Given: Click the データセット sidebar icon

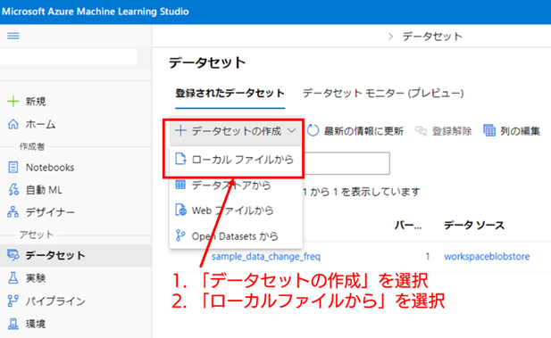Looking at the screenshot, I should click(13, 255).
